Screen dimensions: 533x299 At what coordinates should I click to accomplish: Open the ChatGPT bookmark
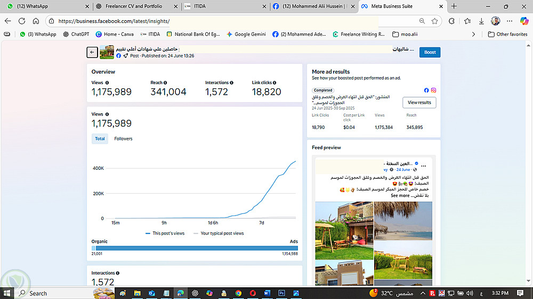pyautogui.click(x=76, y=34)
